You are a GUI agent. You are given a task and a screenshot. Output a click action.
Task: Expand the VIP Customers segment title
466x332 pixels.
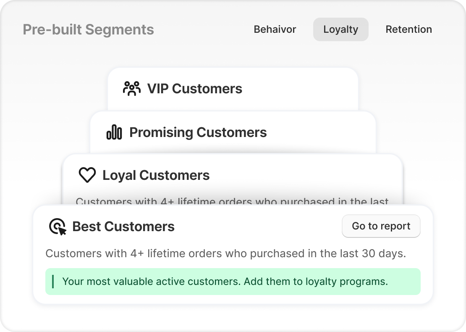(194, 89)
